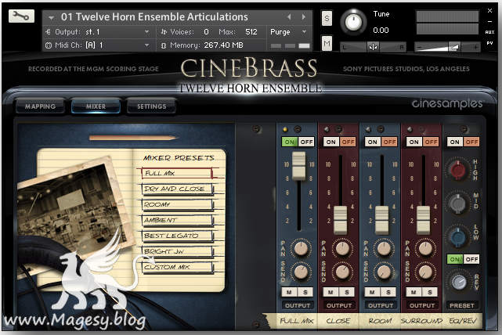Image resolution: width=502 pixels, height=335 pixels.
Task: Go to previous instrument preset arrow
Action: (x=289, y=16)
